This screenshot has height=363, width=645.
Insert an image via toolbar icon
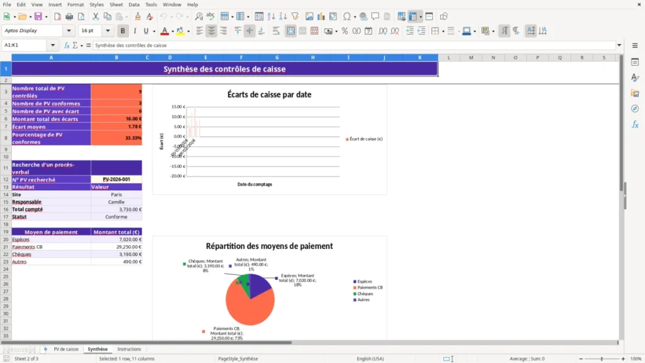click(309, 16)
